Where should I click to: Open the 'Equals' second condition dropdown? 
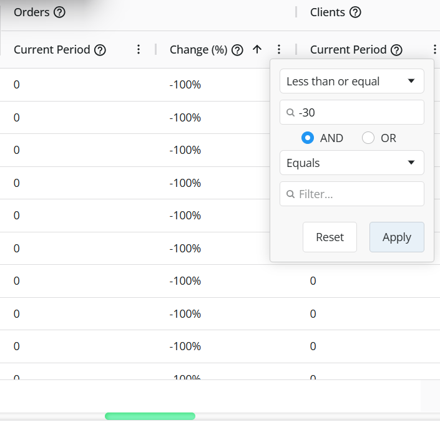351,163
